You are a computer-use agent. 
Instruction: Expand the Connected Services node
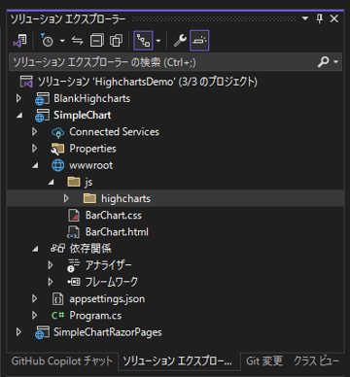(35, 132)
